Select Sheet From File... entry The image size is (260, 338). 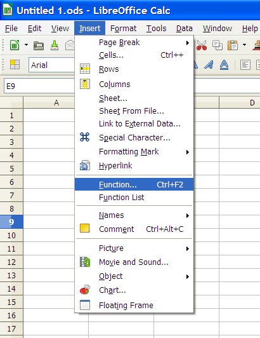click(134, 111)
